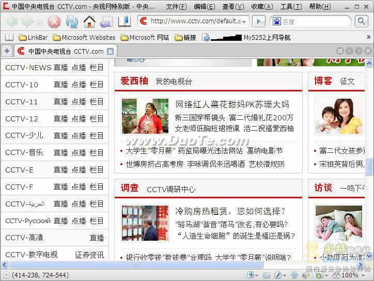Toggle the Flash filter icon in status bar
Image resolution: width=374 pixels, height=281 pixels.
tap(279, 275)
